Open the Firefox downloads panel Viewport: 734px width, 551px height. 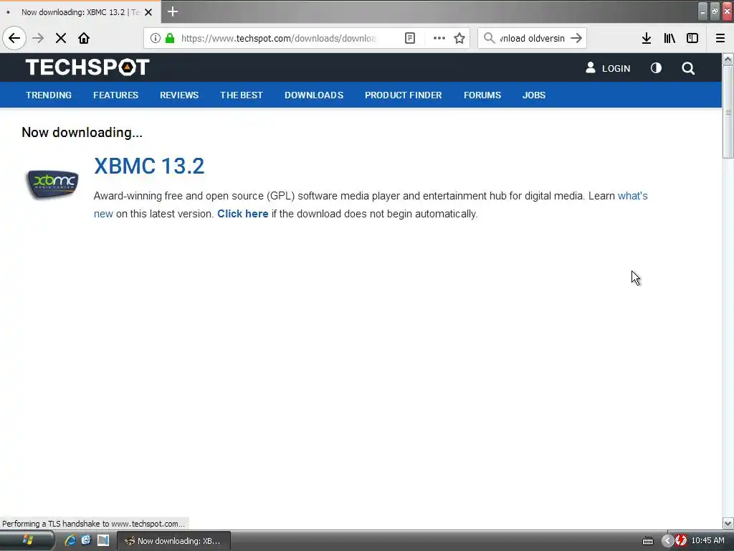[647, 38]
